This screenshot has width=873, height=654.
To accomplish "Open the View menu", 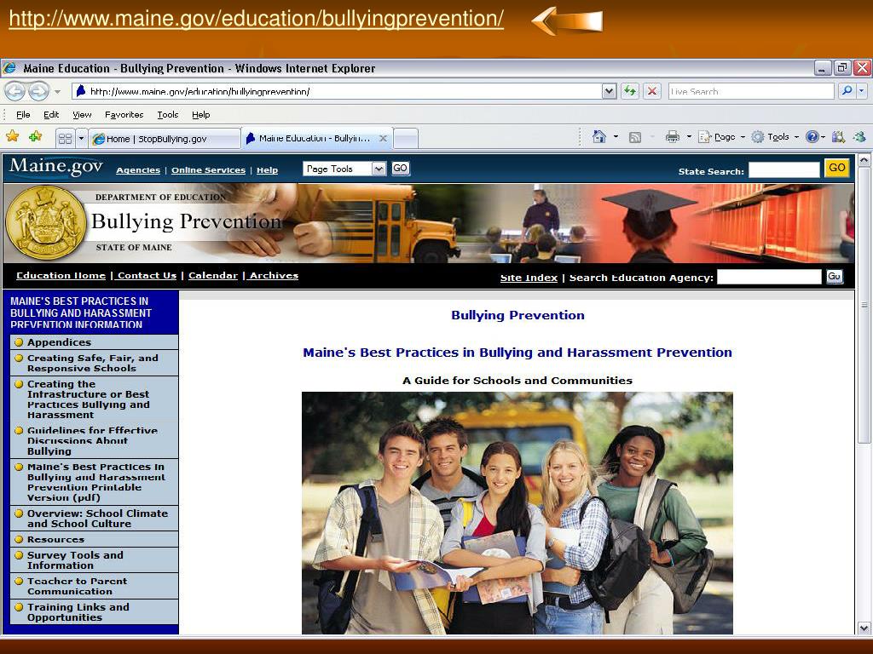I will tap(82, 115).
